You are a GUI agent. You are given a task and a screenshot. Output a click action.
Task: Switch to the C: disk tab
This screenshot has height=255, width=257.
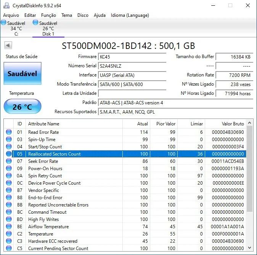click(16, 28)
